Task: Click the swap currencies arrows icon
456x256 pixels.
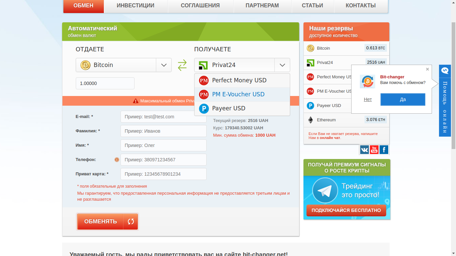Action: [x=182, y=65]
